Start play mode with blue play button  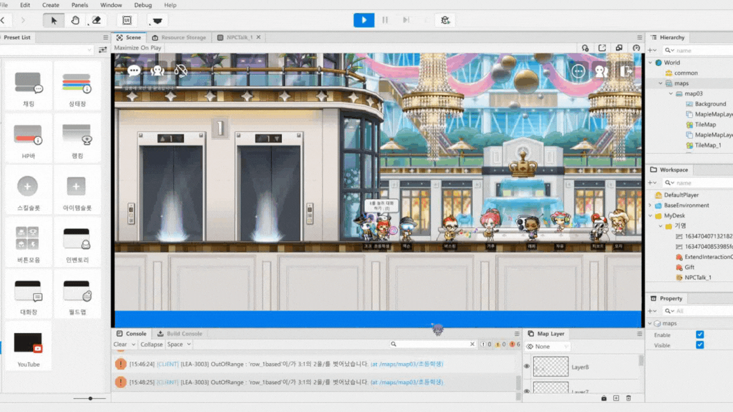click(x=364, y=20)
